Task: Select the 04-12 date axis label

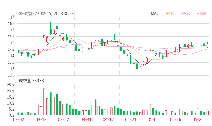Action: pos(108,119)
